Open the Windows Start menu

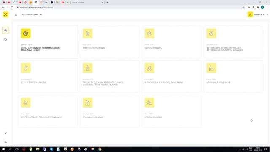click(x=3, y=149)
